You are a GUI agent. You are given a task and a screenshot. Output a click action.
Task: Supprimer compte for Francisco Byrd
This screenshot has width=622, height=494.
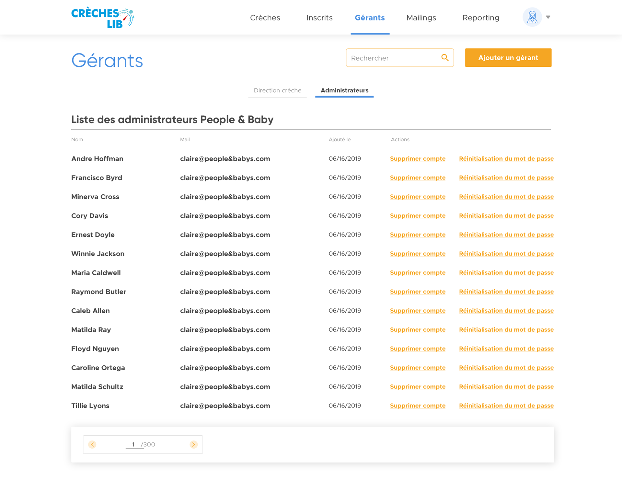418,178
